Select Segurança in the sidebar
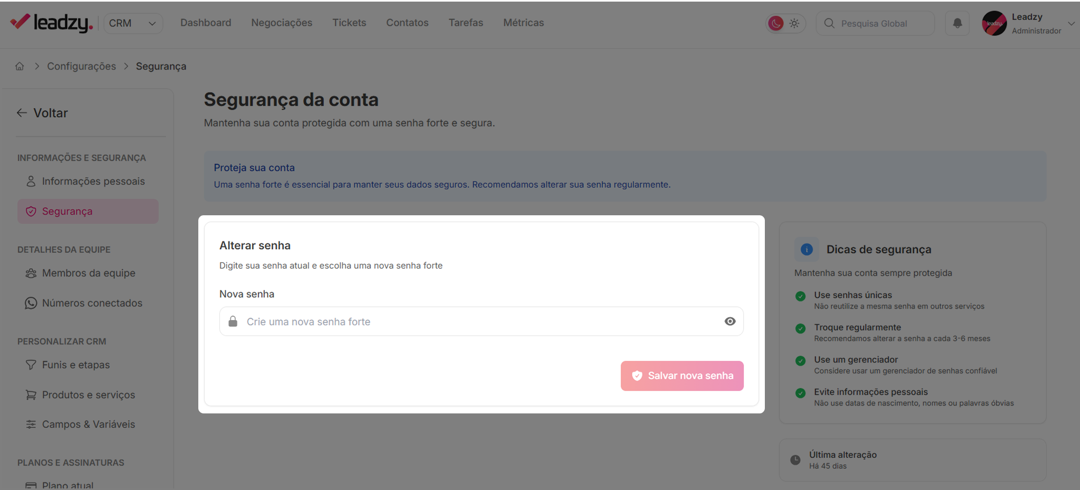The height and width of the screenshot is (490, 1080). [x=88, y=211]
